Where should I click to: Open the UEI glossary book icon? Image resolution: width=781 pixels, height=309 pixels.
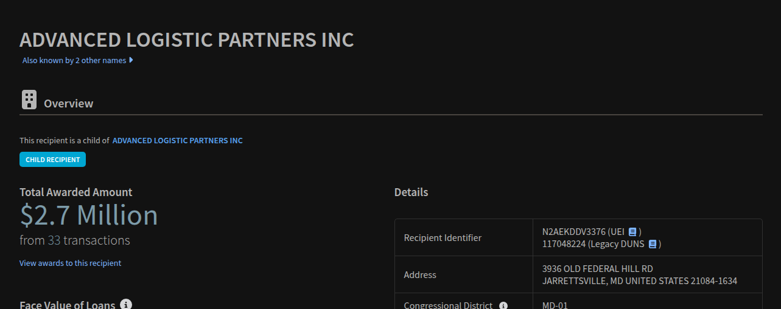click(x=632, y=231)
